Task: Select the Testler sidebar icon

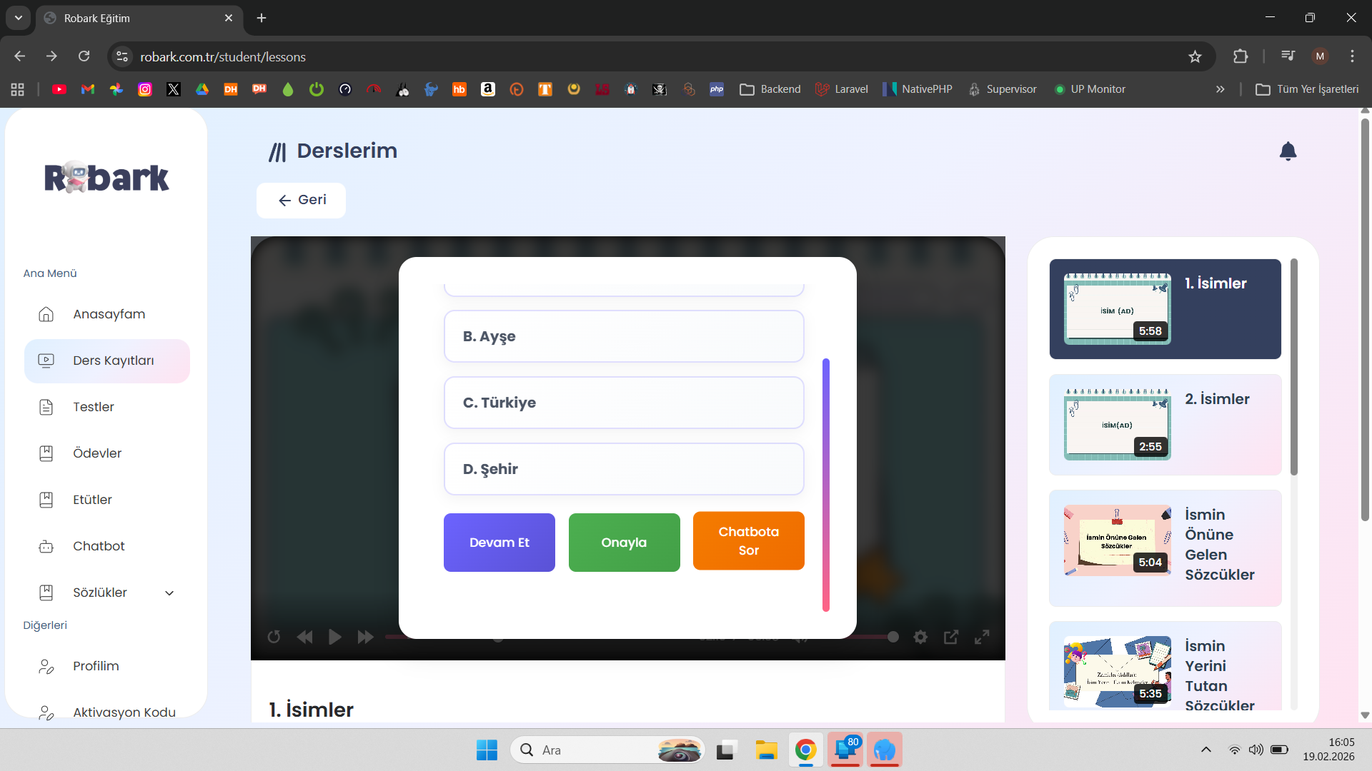Action: click(x=46, y=407)
